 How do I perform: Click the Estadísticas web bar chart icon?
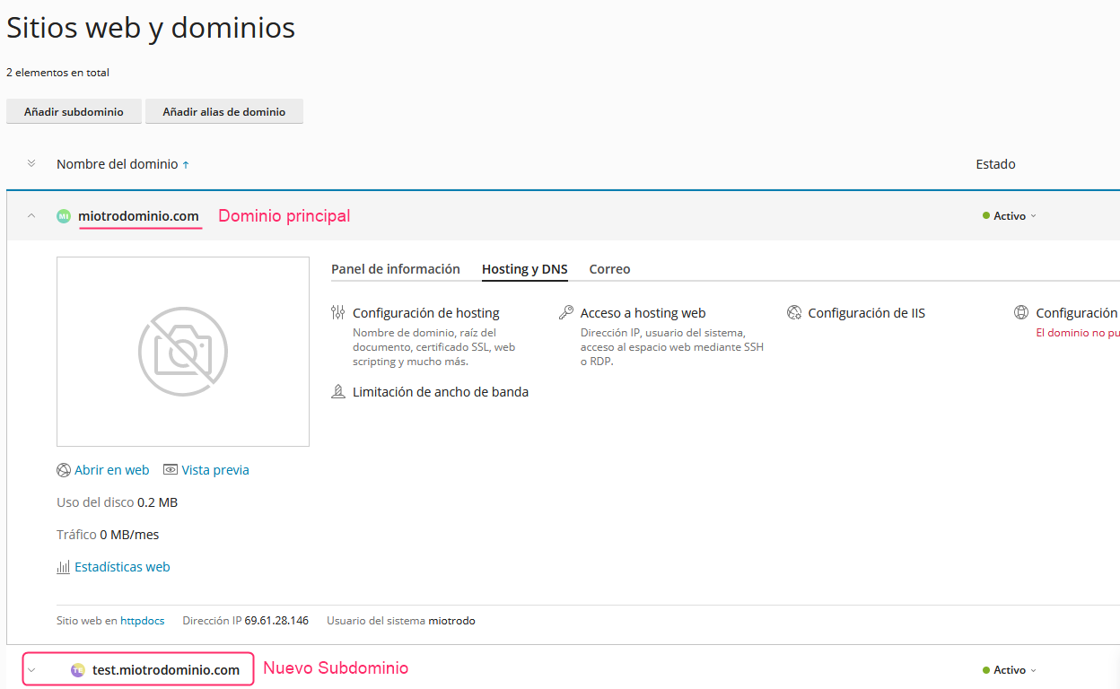point(64,567)
